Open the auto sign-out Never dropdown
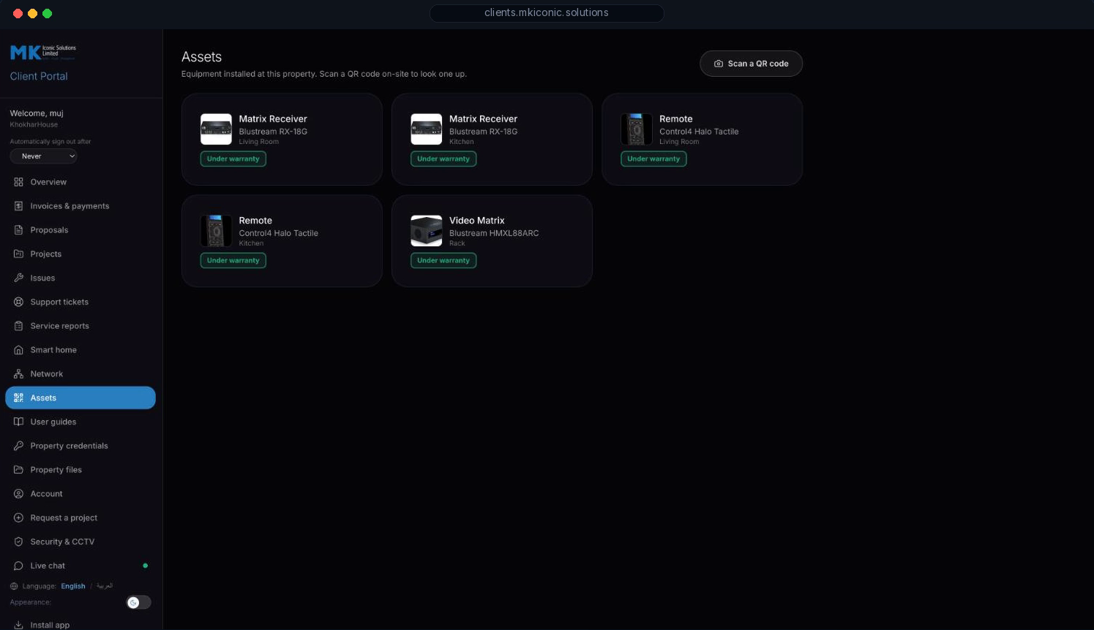The image size is (1094, 630). (43, 156)
